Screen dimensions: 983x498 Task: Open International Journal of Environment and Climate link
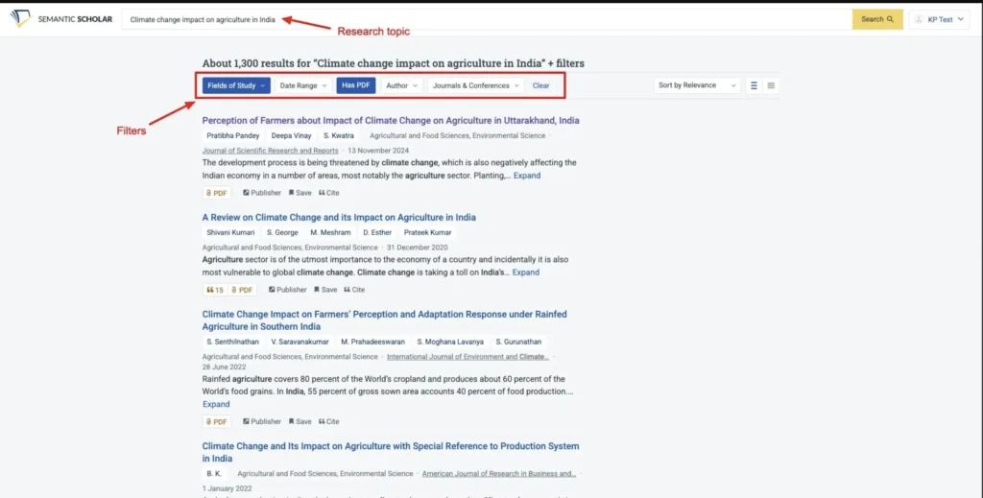click(x=468, y=356)
